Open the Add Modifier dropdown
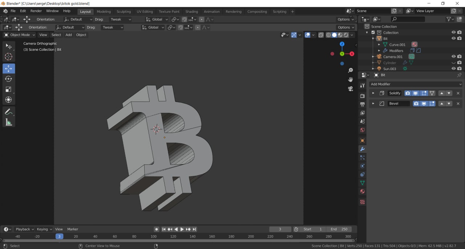 pos(416,84)
